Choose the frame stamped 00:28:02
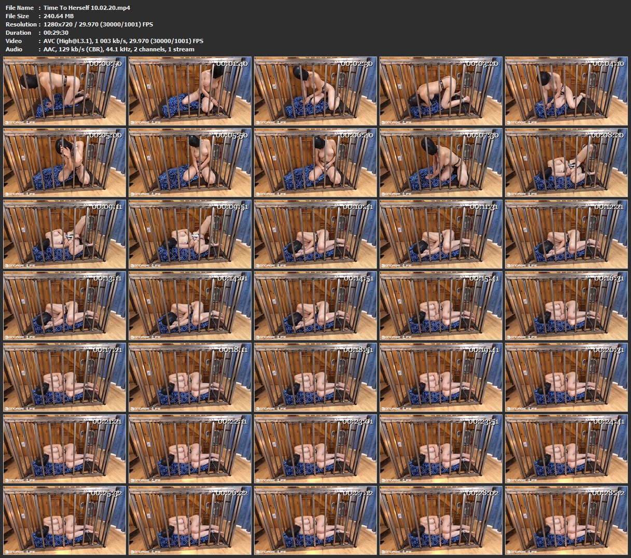 tap(441, 521)
